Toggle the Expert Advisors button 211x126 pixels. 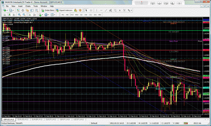pos(64,10)
